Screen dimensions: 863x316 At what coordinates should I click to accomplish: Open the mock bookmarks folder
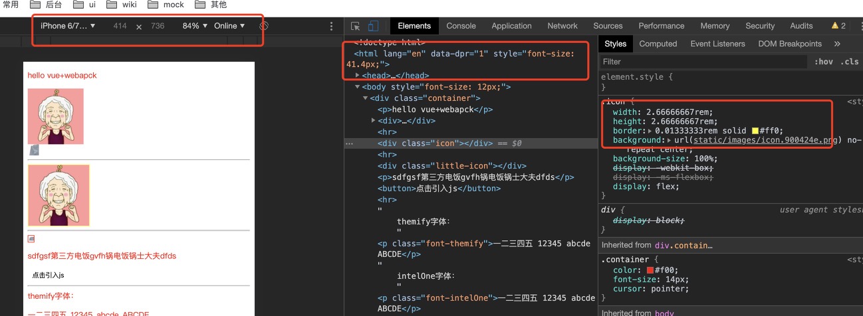[166, 5]
